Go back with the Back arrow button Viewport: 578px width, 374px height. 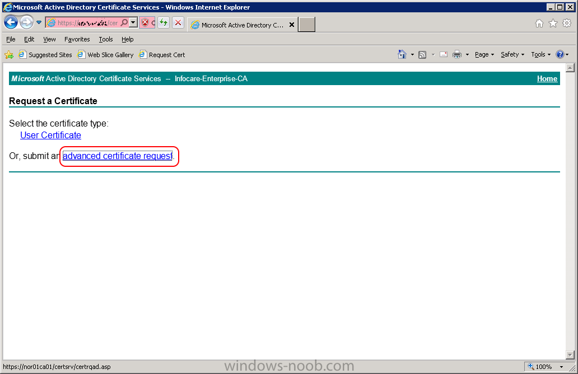click(11, 22)
